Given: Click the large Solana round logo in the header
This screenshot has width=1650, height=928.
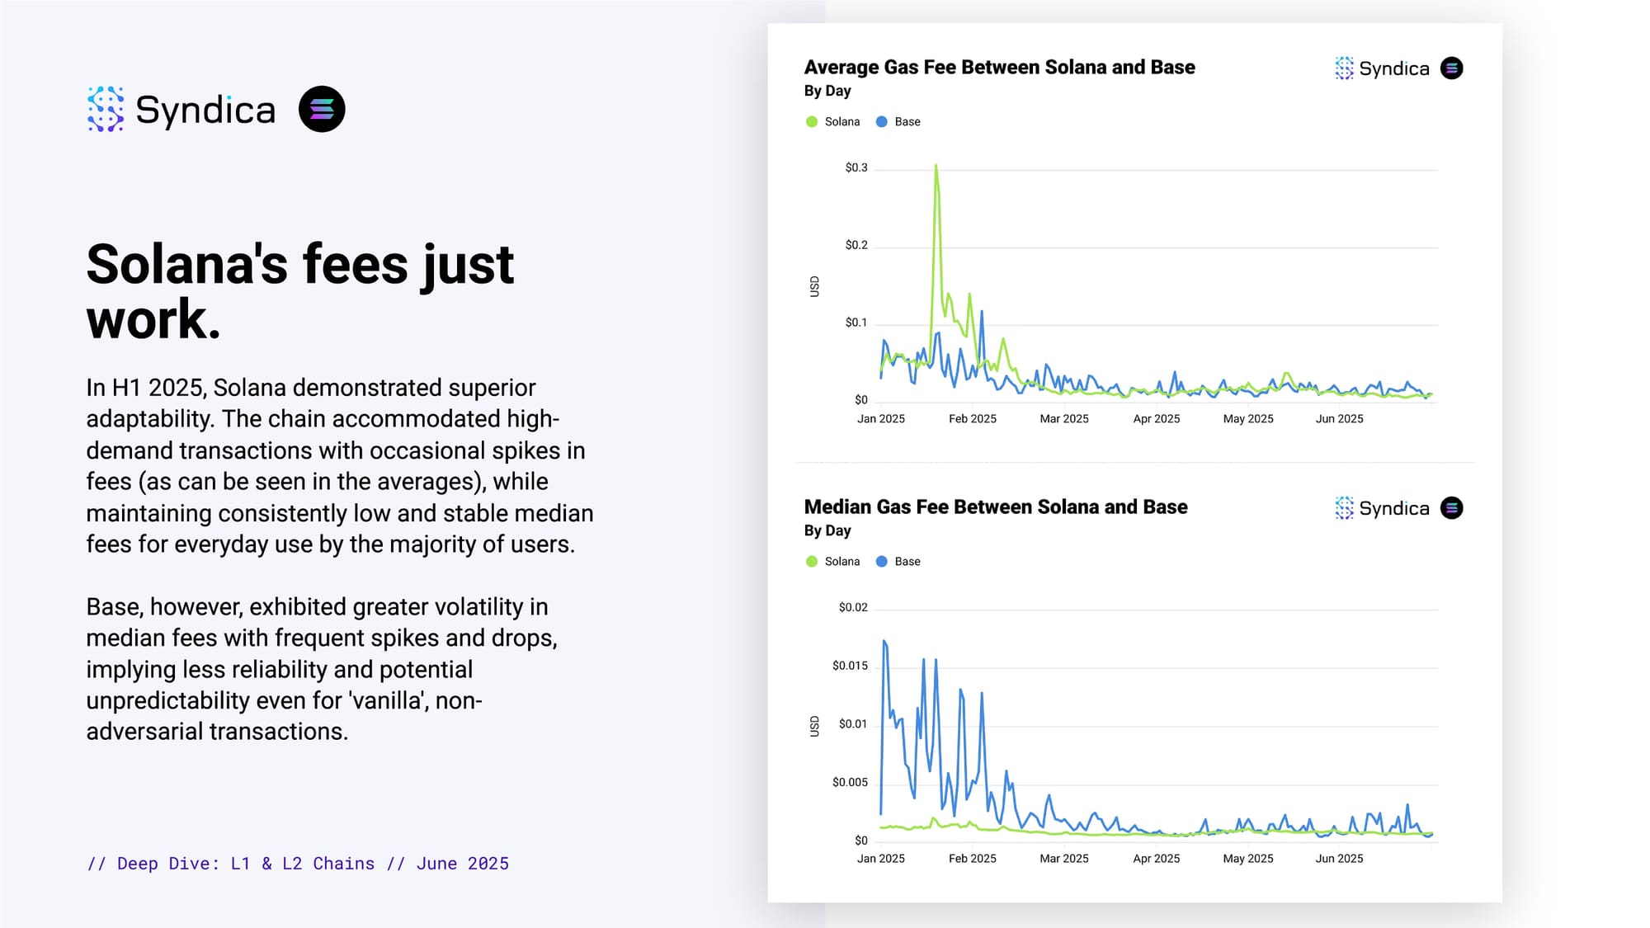Looking at the screenshot, I should 322,109.
